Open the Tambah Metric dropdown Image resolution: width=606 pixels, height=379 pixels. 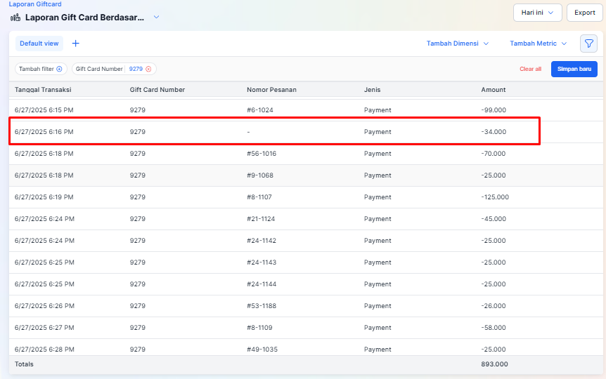(538, 44)
